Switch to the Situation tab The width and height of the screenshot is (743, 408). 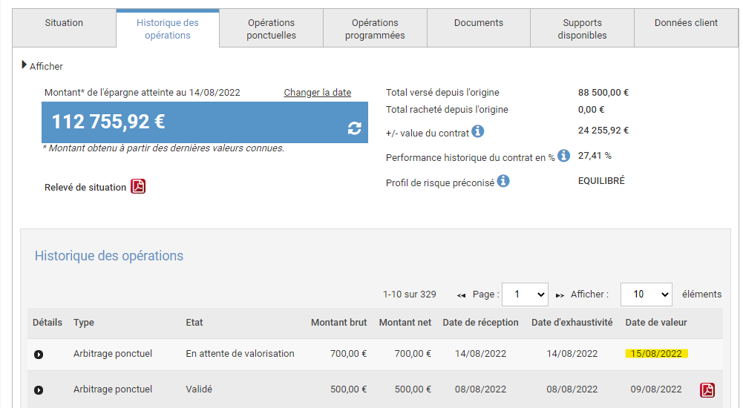pos(64,23)
